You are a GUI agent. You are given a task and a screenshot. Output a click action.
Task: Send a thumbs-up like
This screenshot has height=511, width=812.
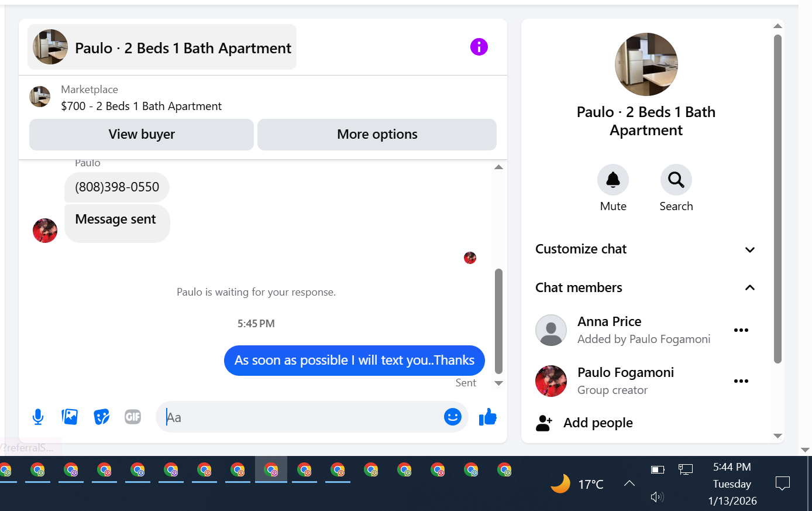pos(487,417)
